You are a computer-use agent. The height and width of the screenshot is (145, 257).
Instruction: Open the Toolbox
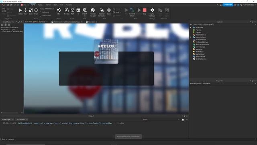pyautogui.click(x=67, y=11)
